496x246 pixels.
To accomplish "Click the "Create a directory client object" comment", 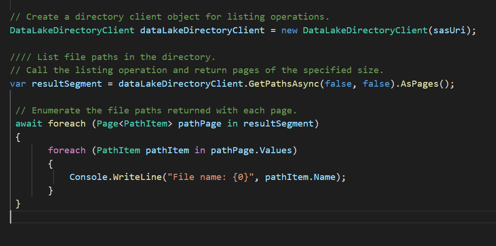I will tap(169, 17).
